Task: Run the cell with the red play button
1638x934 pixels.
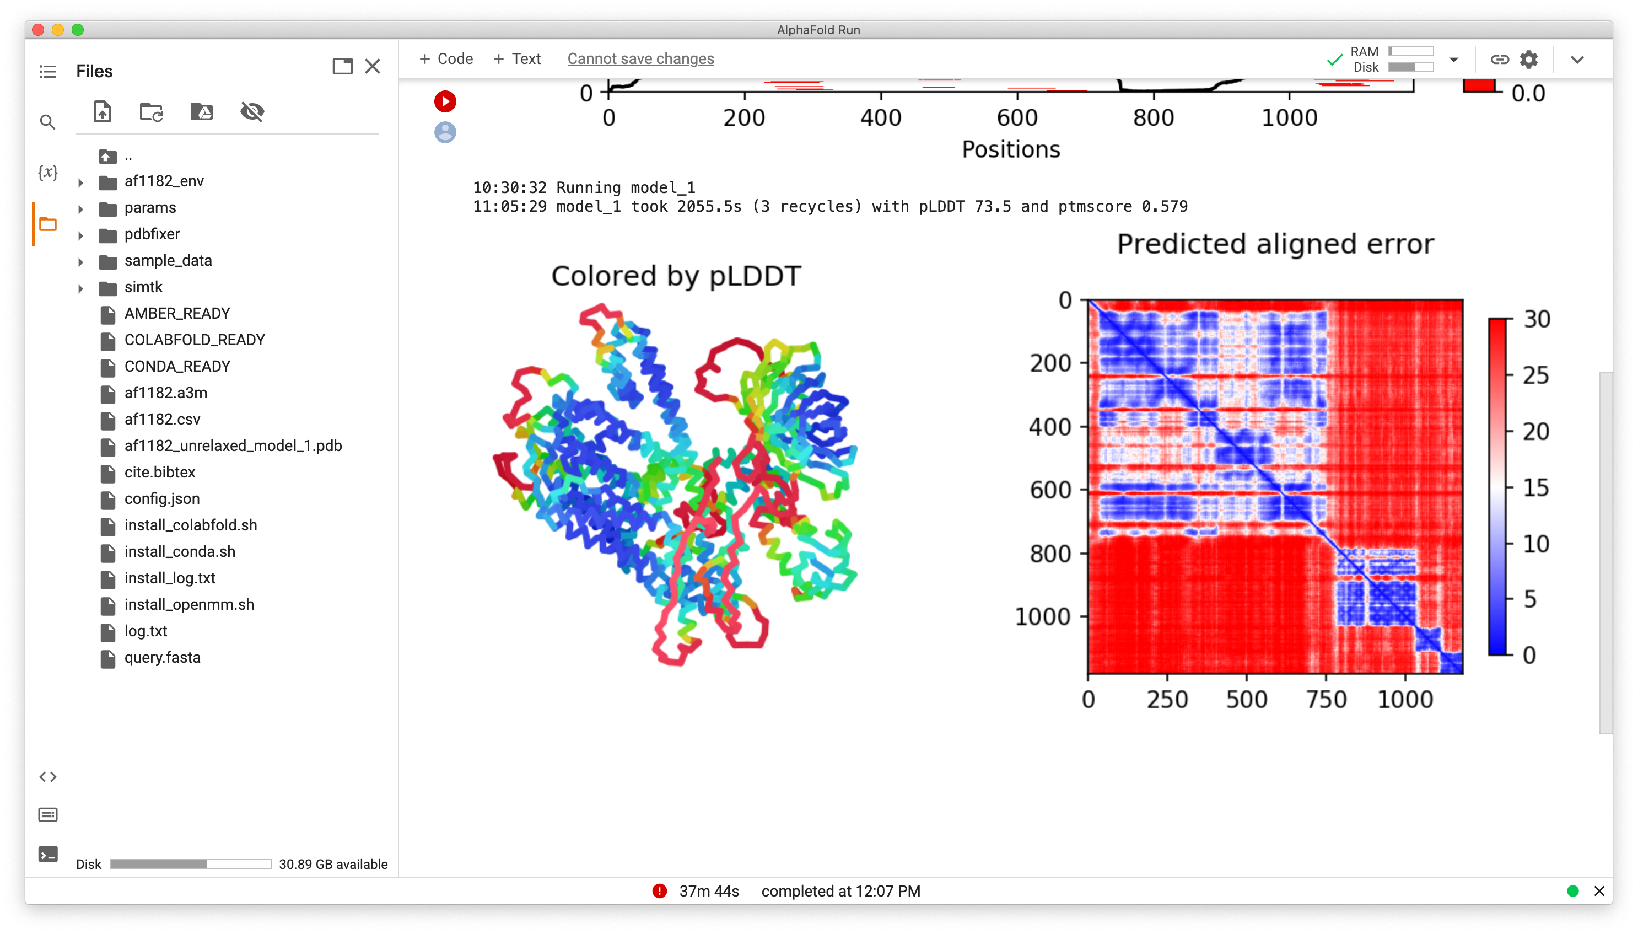Action: [x=445, y=101]
